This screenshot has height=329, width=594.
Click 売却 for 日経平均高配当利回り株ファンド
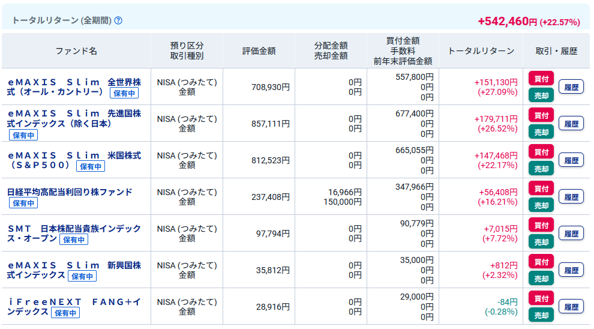coord(541,205)
